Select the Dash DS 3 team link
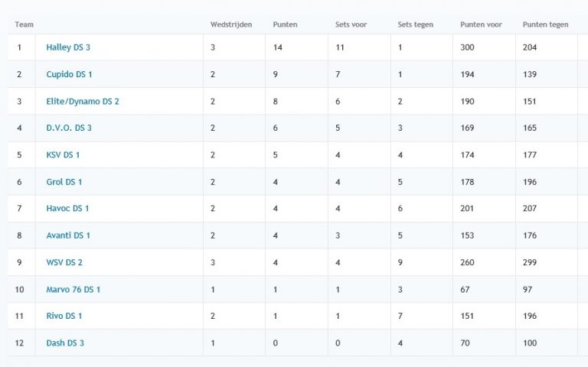 point(65,343)
